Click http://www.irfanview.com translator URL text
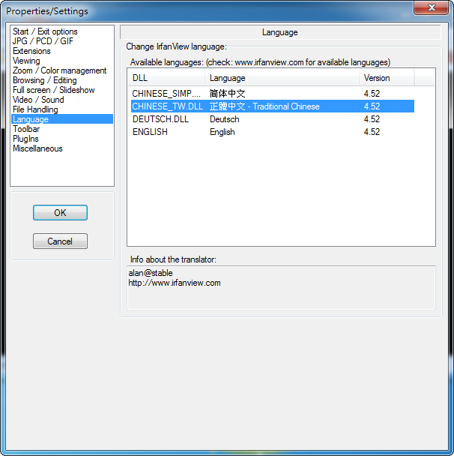This screenshot has width=454, height=456. pos(175,283)
